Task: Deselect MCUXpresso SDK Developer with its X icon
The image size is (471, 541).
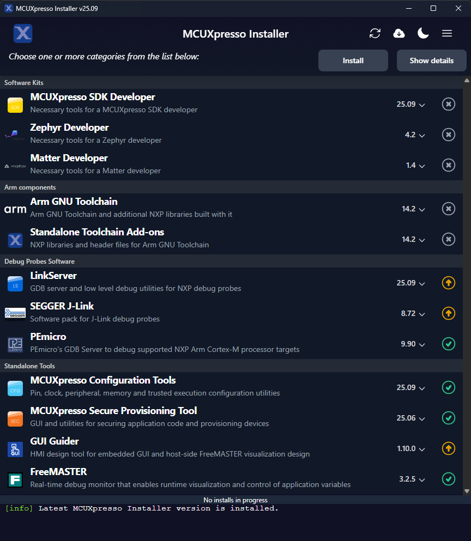Action: coord(448,104)
